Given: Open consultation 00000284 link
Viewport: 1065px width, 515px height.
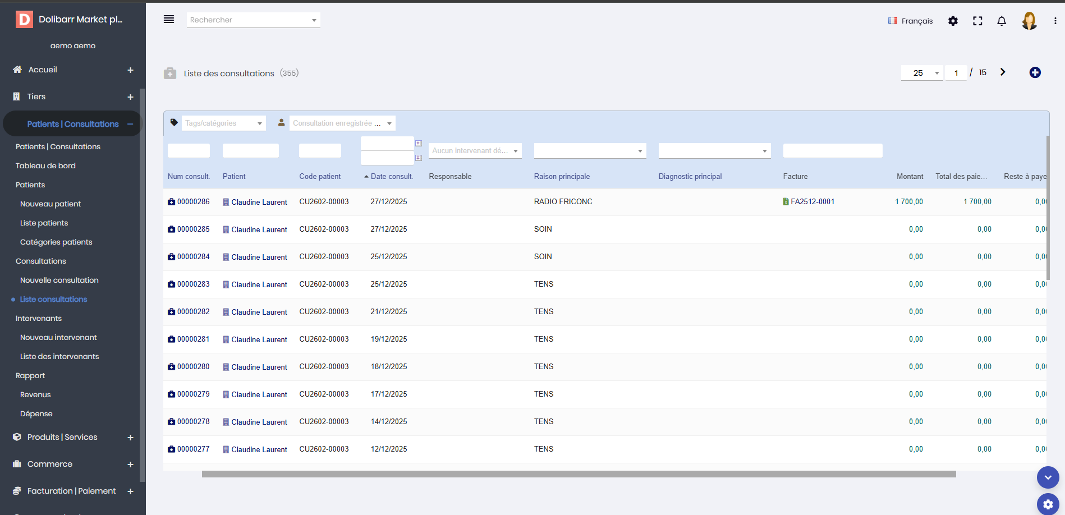Looking at the screenshot, I should pos(193,257).
